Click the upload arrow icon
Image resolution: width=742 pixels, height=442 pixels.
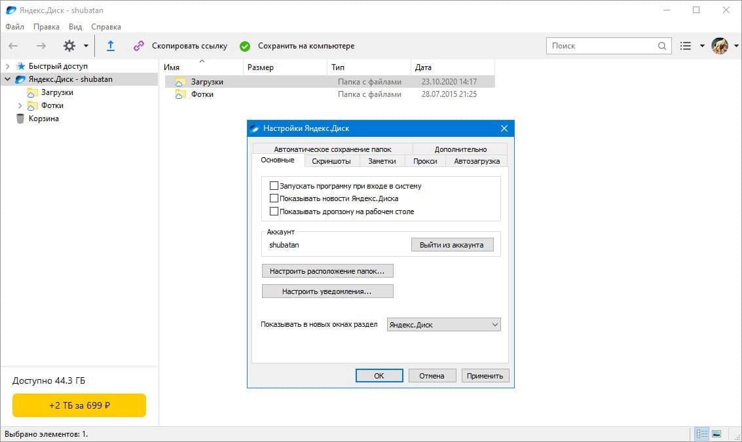click(x=110, y=46)
